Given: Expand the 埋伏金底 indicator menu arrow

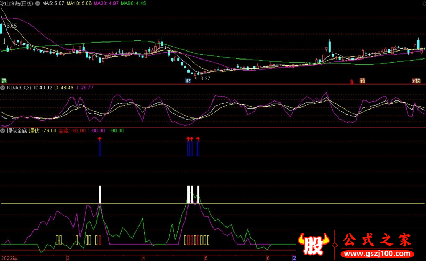Looking at the screenshot, I should 3,131.
